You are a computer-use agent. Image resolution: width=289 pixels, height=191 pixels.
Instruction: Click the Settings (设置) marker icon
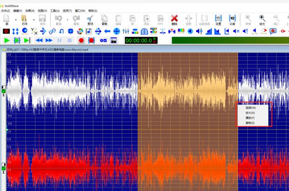pos(218,19)
